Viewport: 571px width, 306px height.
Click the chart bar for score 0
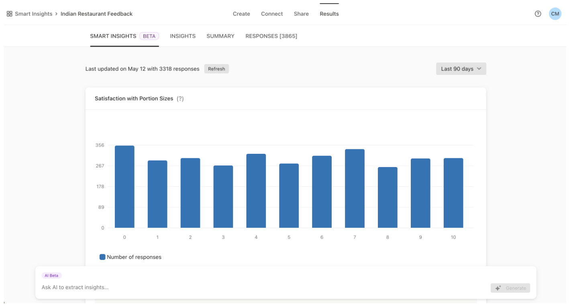[x=124, y=187]
